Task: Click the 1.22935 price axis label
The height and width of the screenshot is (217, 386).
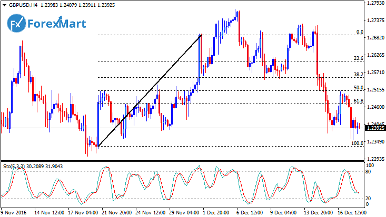Action: click(x=375, y=159)
